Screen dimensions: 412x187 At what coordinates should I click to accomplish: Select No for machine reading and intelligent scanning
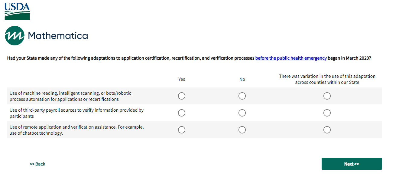click(242, 96)
